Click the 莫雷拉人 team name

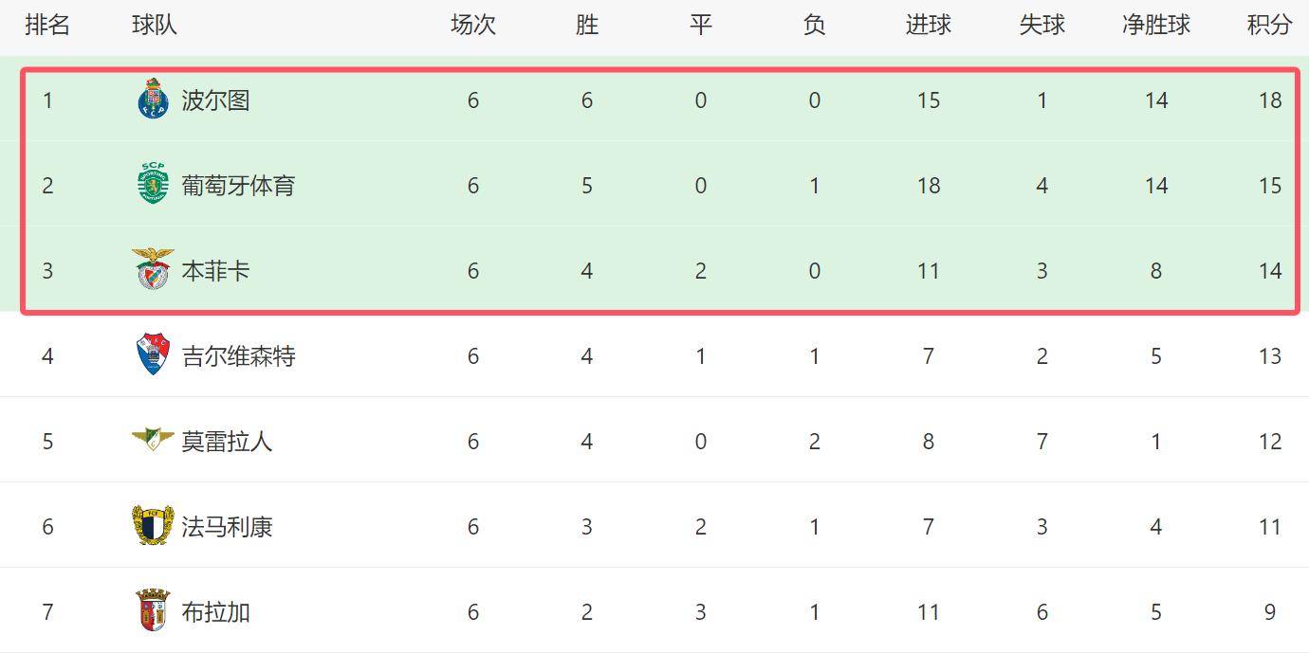[227, 442]
